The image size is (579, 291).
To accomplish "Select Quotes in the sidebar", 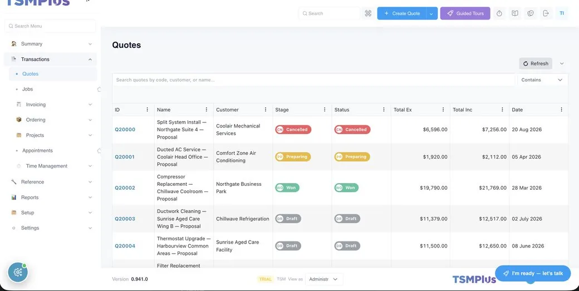I will point(53,74).
